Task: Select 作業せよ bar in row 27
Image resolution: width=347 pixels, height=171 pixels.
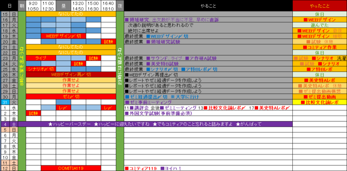Action: (x=71, y=80)
